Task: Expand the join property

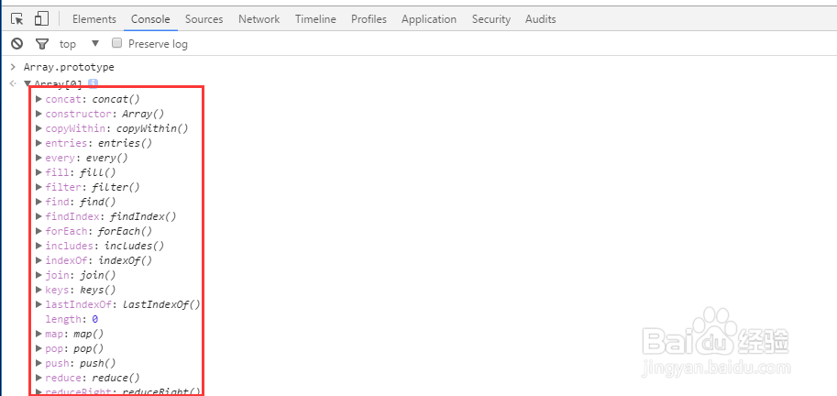Action: click(x=39, y=275)
